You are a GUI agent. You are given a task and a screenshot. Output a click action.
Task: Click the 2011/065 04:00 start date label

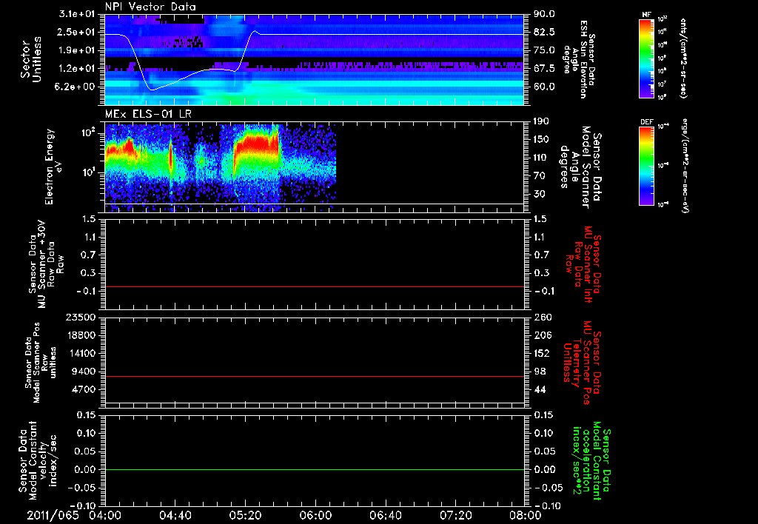(x=74, y=514)
